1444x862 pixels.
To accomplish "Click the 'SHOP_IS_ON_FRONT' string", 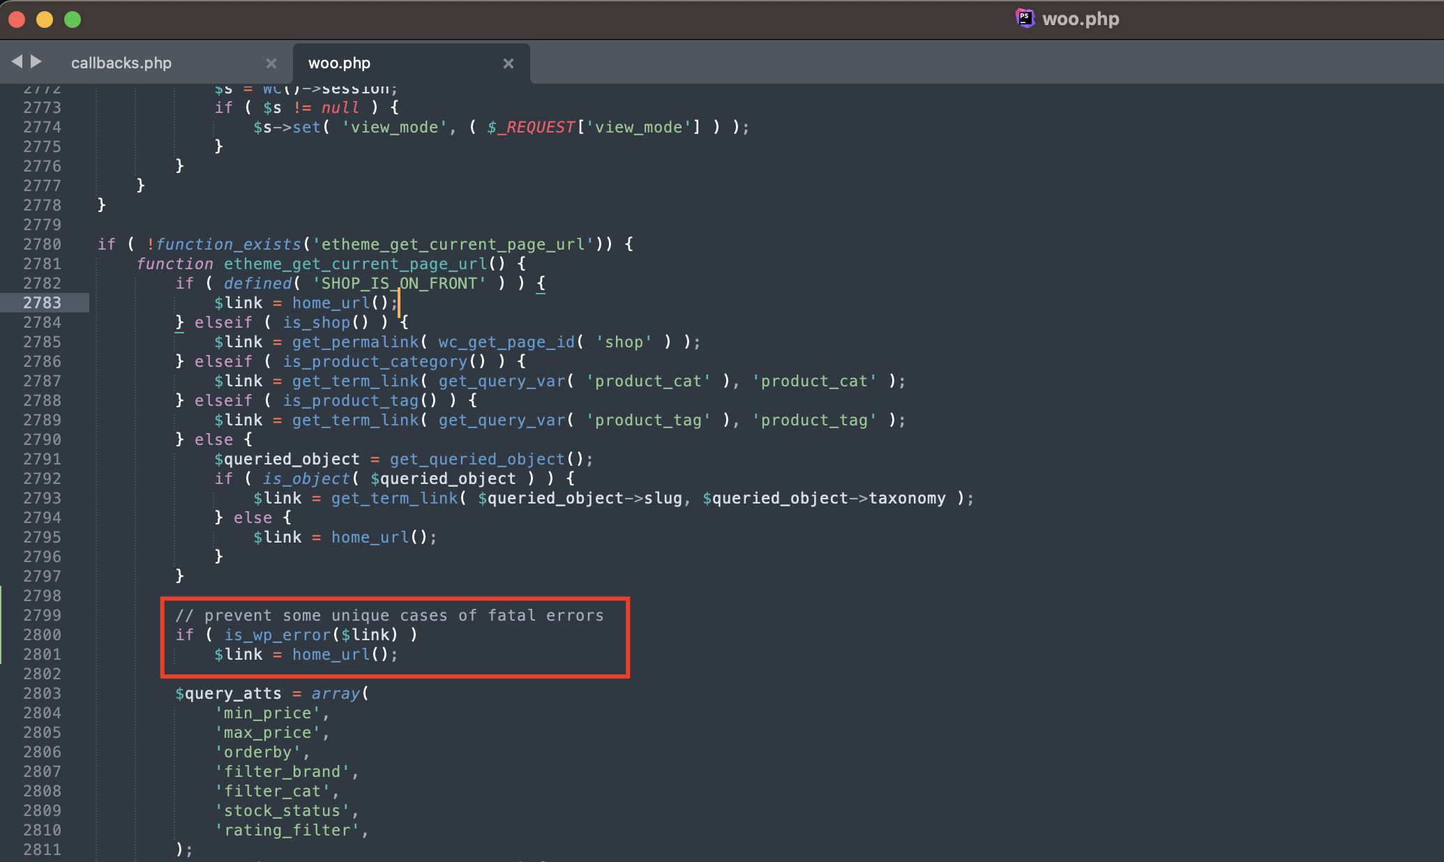I will pos(399,283).
